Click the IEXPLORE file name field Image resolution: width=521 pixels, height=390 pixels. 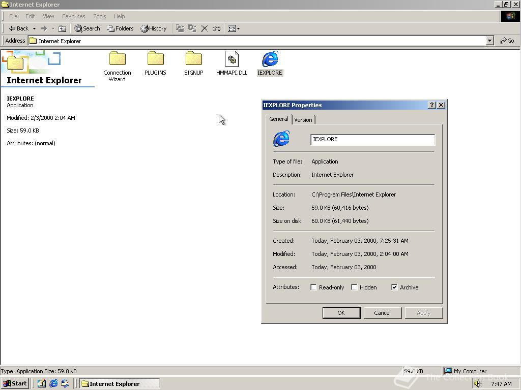pos(372,140)
